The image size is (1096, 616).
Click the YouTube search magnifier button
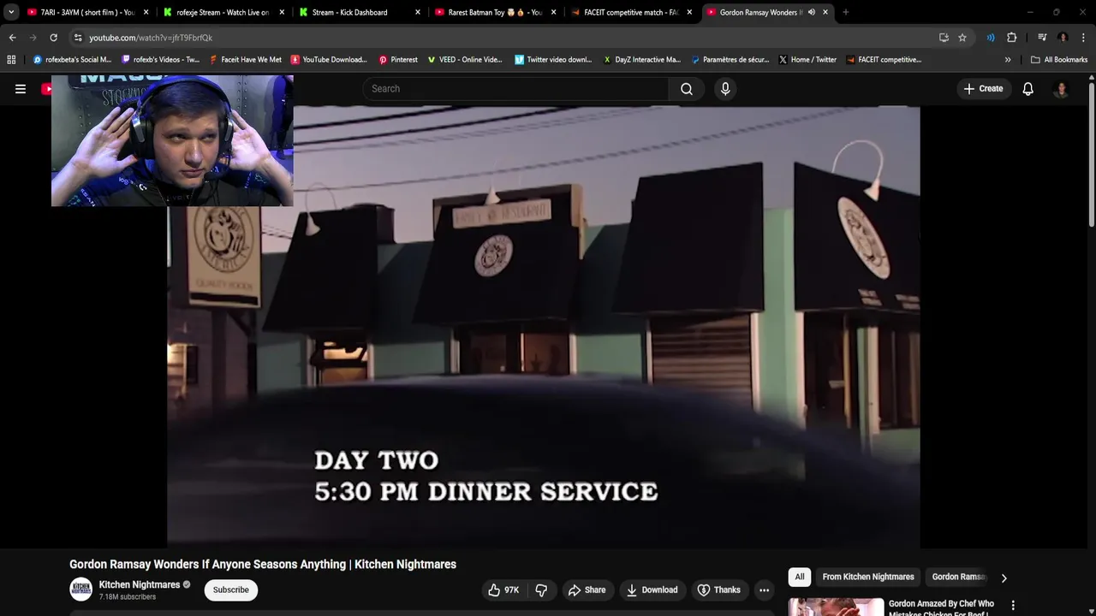tap(687, 89)
